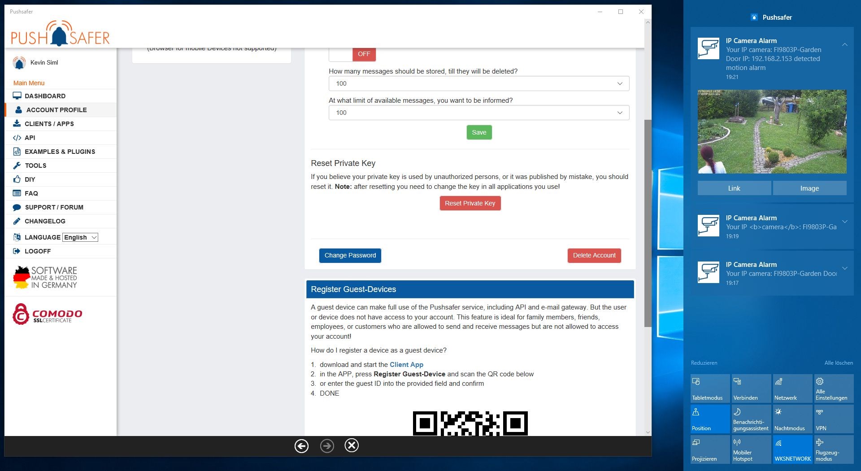Click the Kevin Siml user avatar icon
This screenshot has width=861, height=471.
[19, 63]
